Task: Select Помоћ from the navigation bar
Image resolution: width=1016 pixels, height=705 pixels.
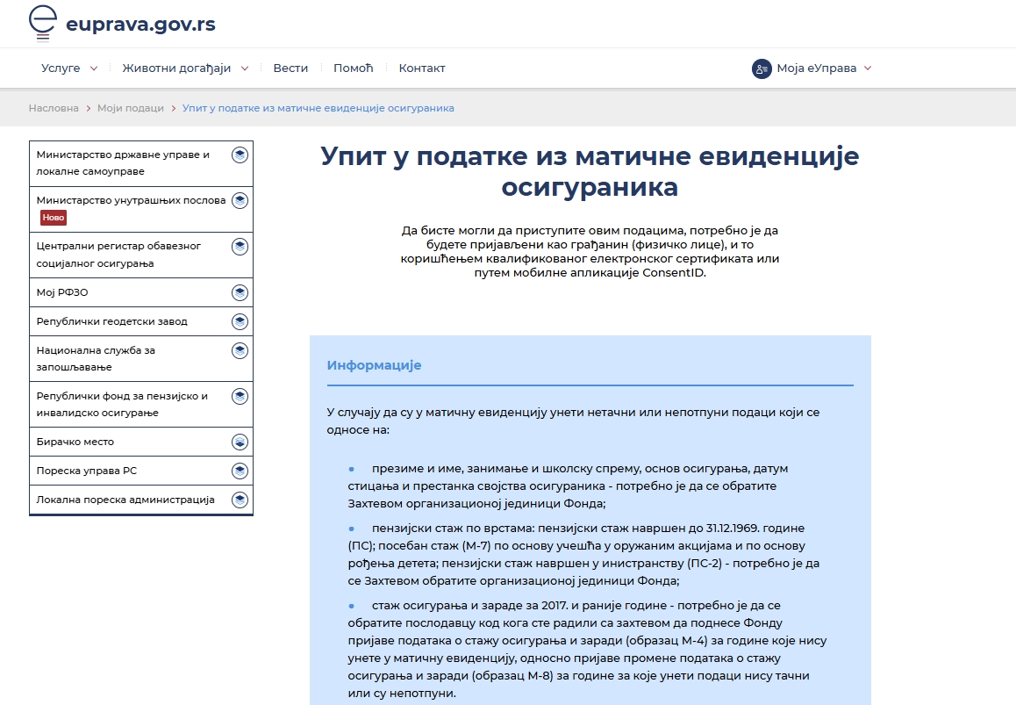Action: 353,68
